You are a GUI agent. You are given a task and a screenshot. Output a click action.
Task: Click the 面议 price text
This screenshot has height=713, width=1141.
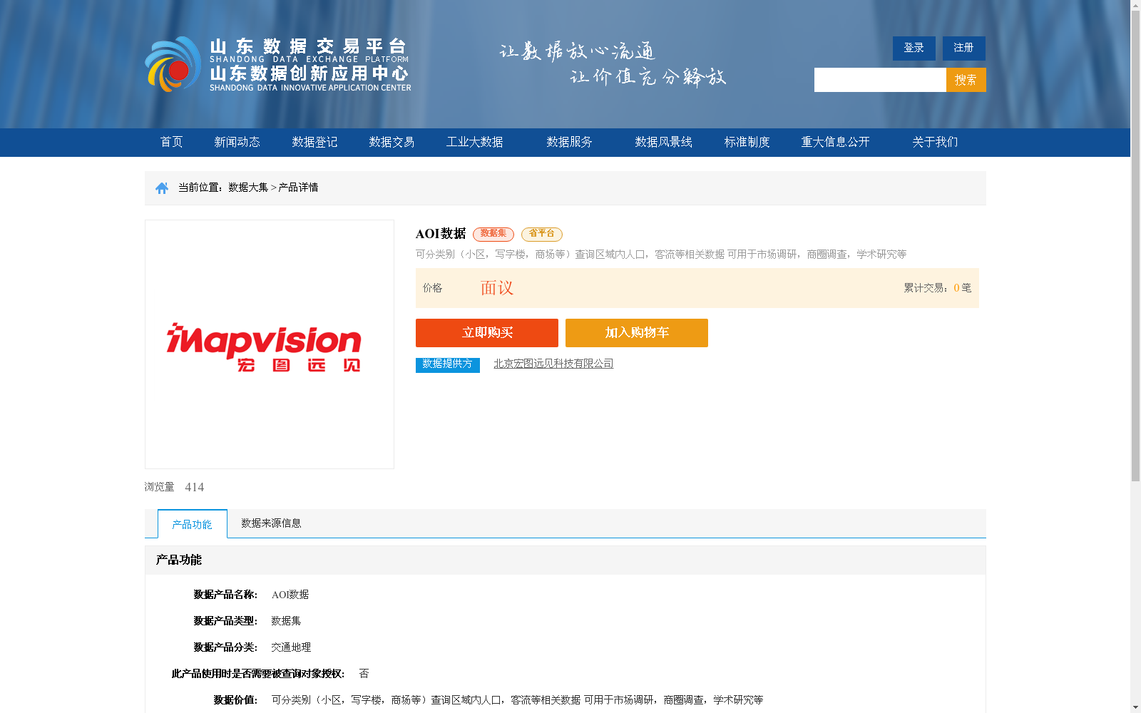point(497,288)
